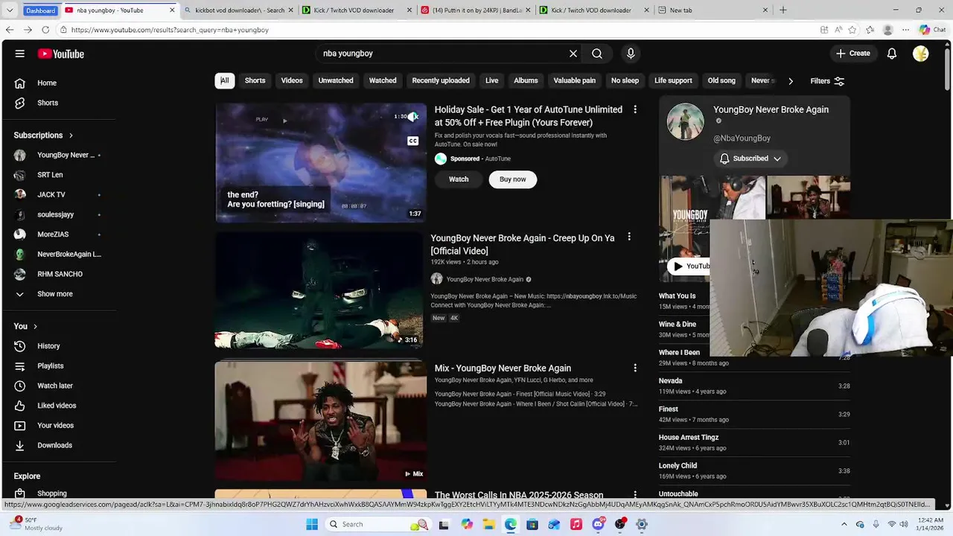Toggle the browser Read aloud icon

(838, 30)
